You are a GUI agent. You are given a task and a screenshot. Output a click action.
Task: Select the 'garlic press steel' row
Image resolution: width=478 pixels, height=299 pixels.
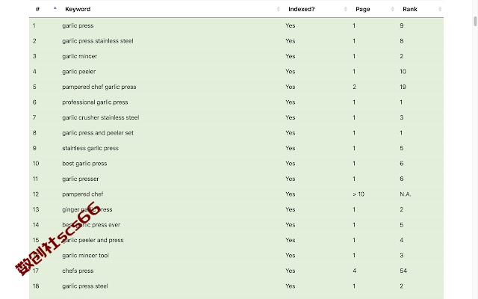click(236, 286)
